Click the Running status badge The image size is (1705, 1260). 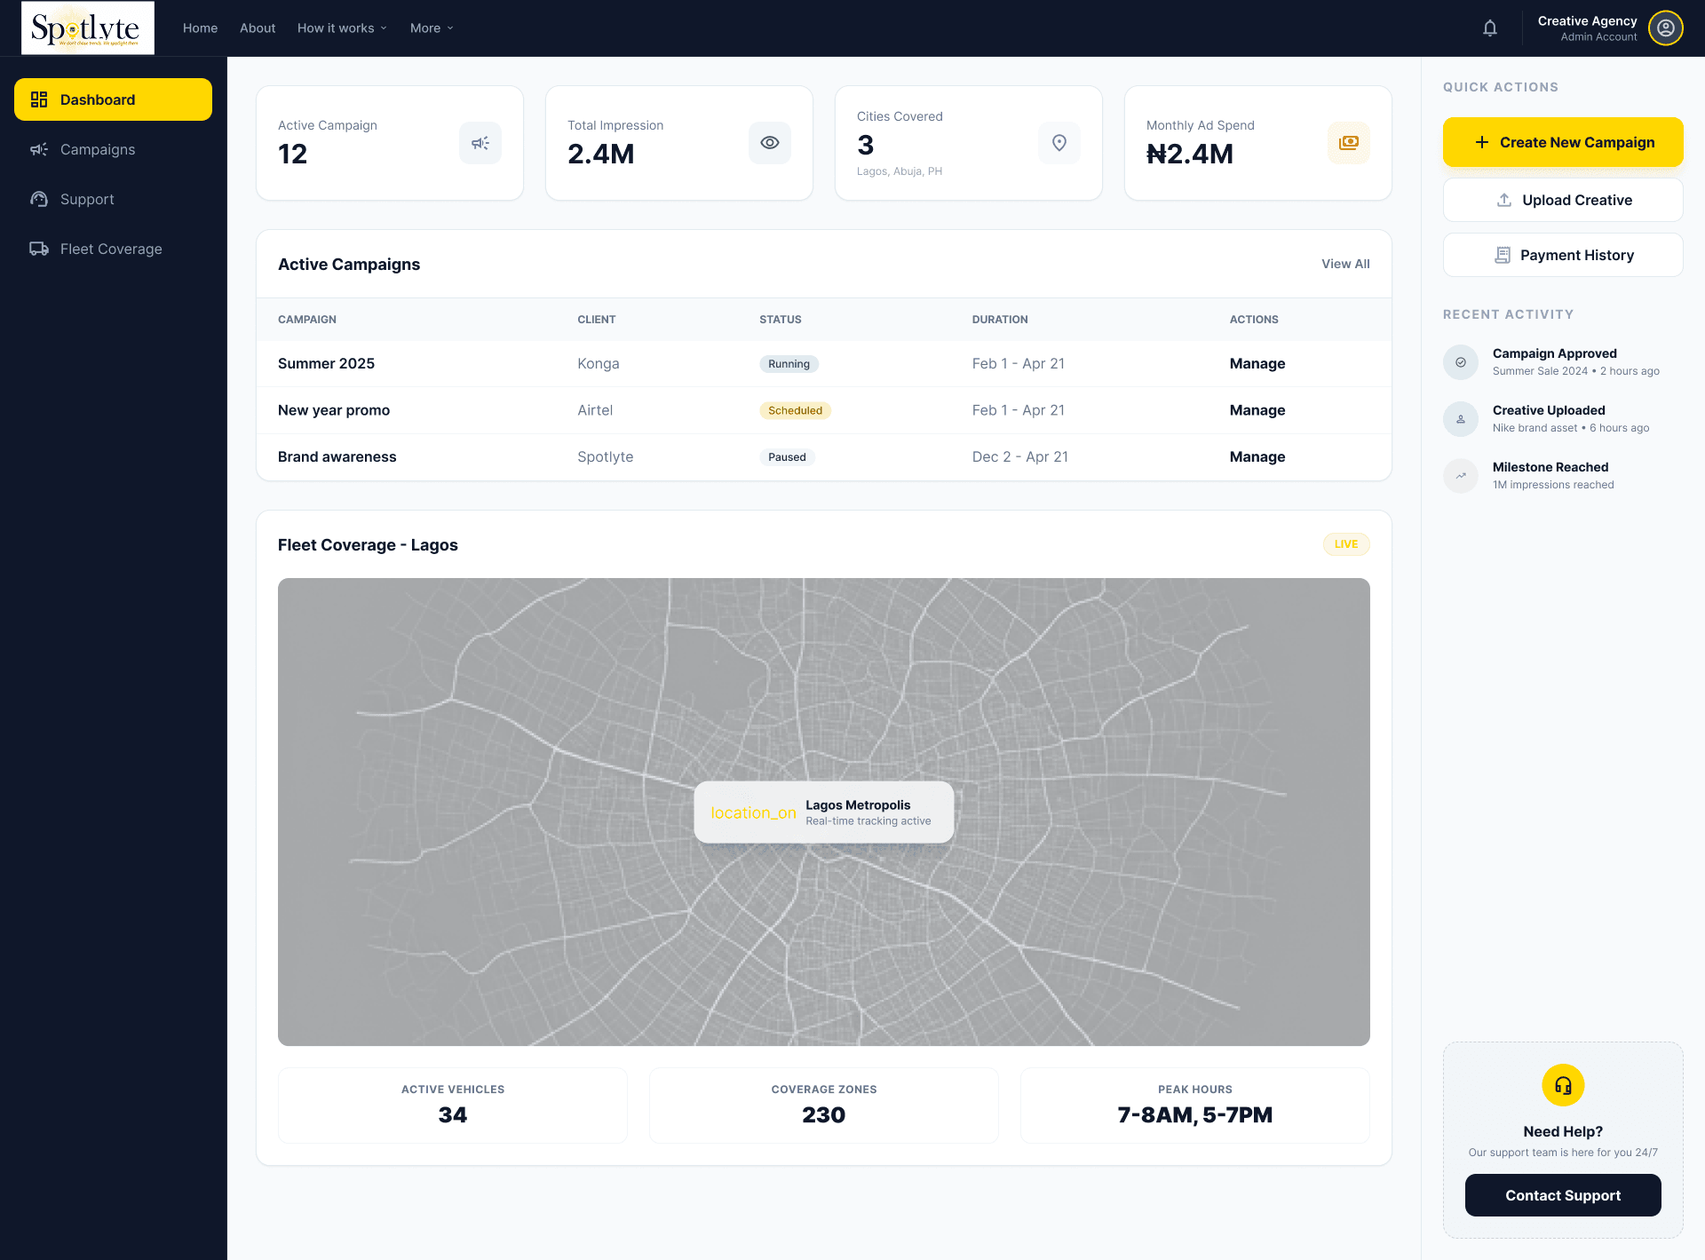point(789,364)
